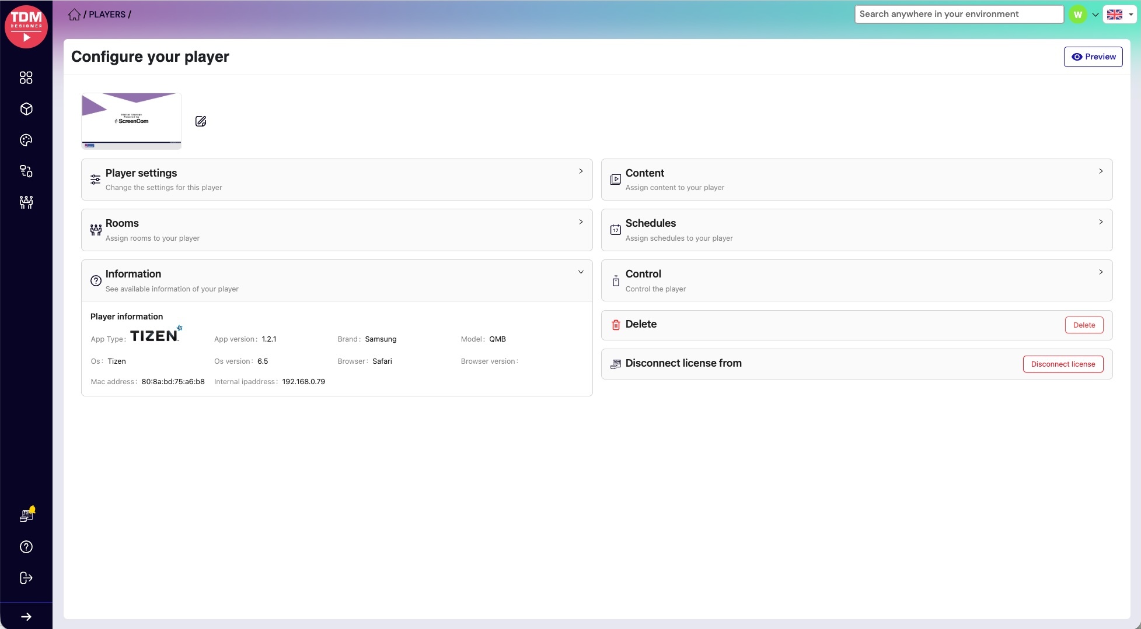Image resolution: width=1141 pixels, height=629 pixels.
Task: Click the Player information label
Action: coord(127,317)
